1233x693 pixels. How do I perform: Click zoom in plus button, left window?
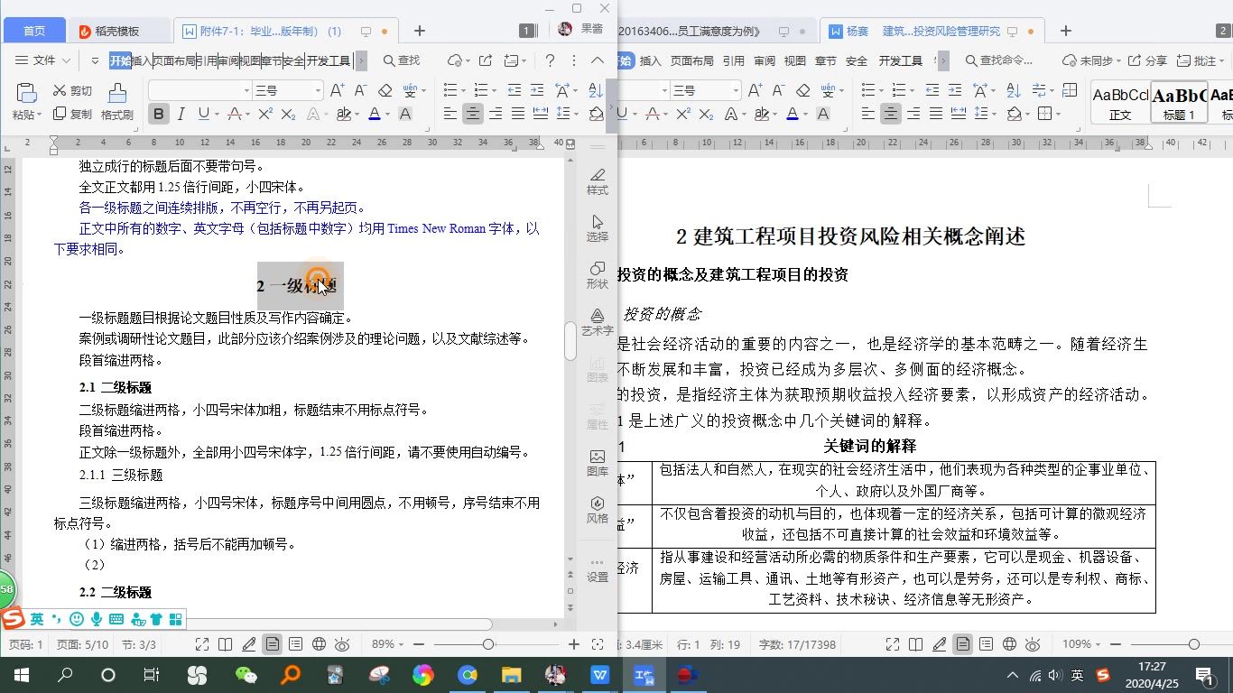pos(573,644)
